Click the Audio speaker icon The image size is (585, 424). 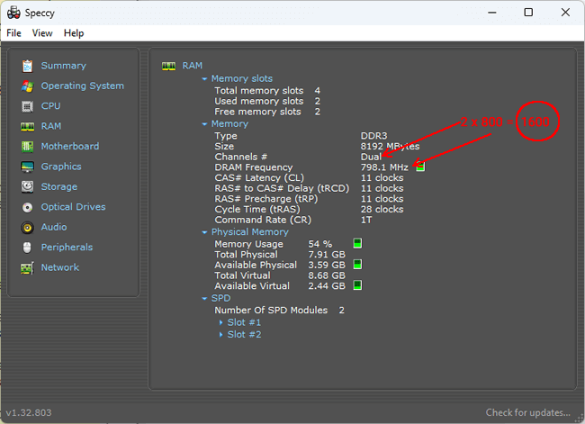pyautogui.click(x=27, y=227)
